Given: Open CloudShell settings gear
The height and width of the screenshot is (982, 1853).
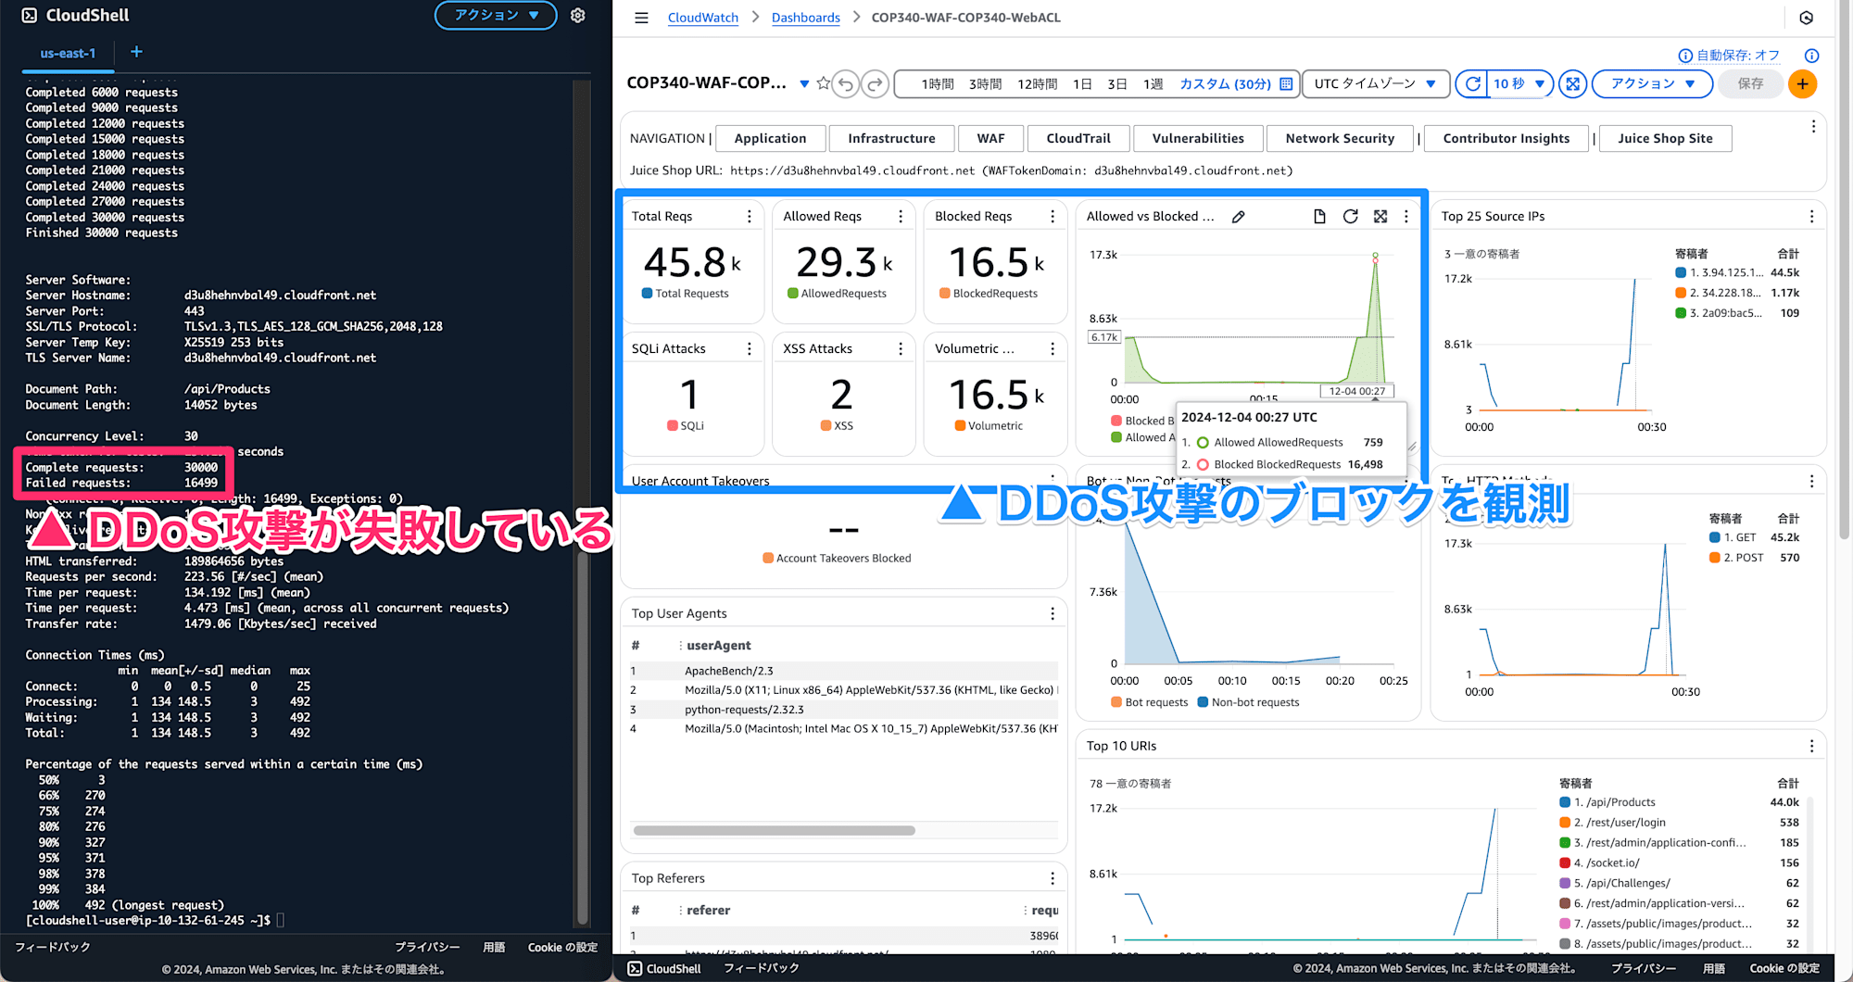Looking at the screenshot, I should [577, 16].
